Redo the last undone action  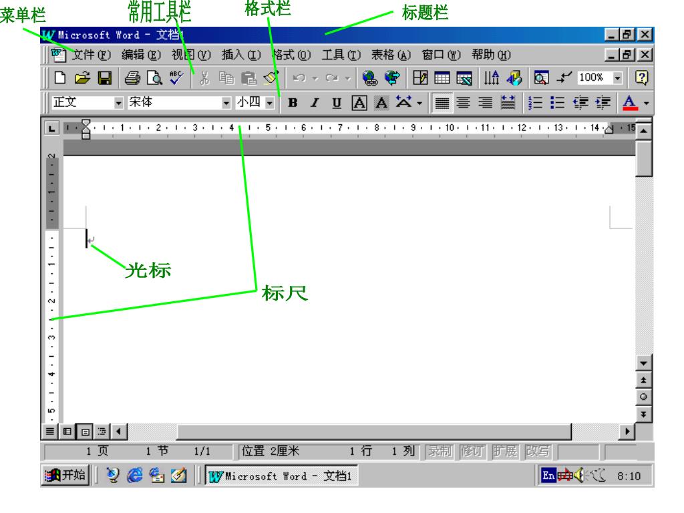click(x=332, y=78)
